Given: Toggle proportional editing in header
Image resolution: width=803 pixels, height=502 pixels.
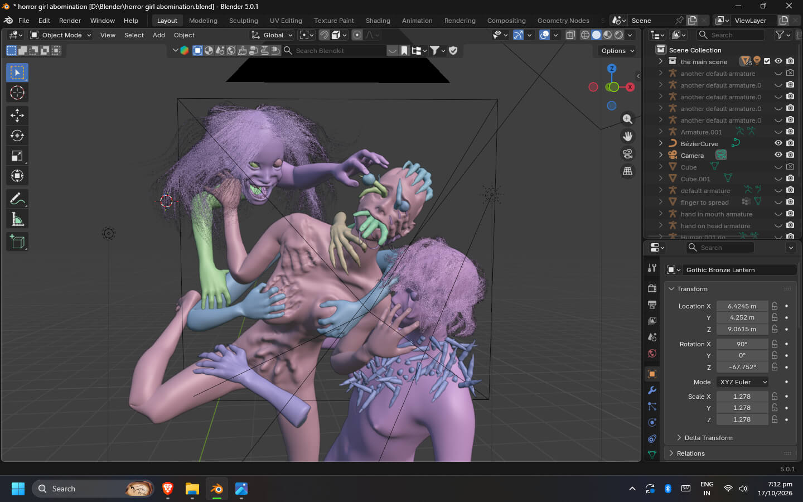Looking at the screenshot, I should click(x=357, y=35).
